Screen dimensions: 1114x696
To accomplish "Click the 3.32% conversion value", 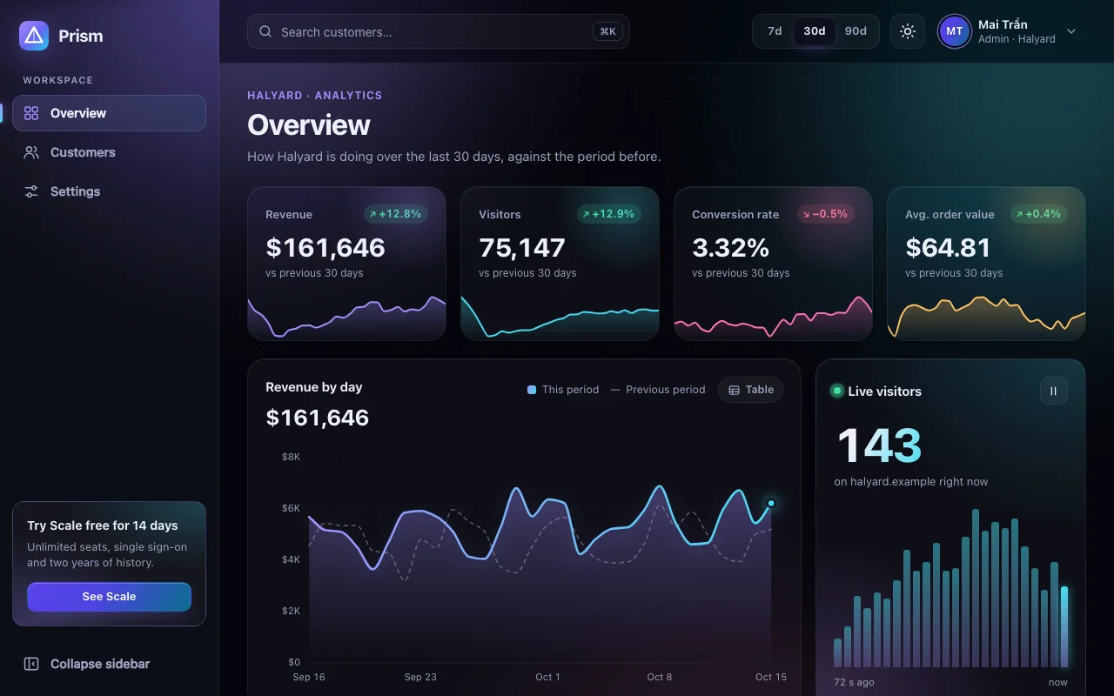I will (731, 248).
